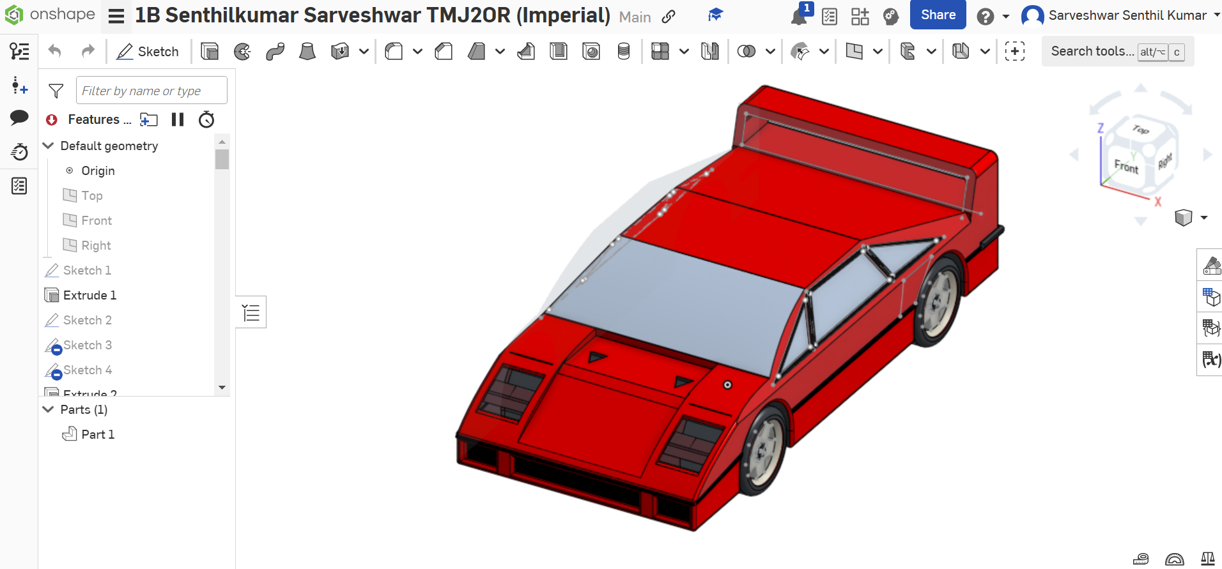
Task: Pause feature regeneration with the pause button
Action: (x=178, y=119)
